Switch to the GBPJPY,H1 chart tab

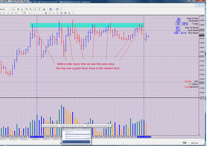(57, 139)
